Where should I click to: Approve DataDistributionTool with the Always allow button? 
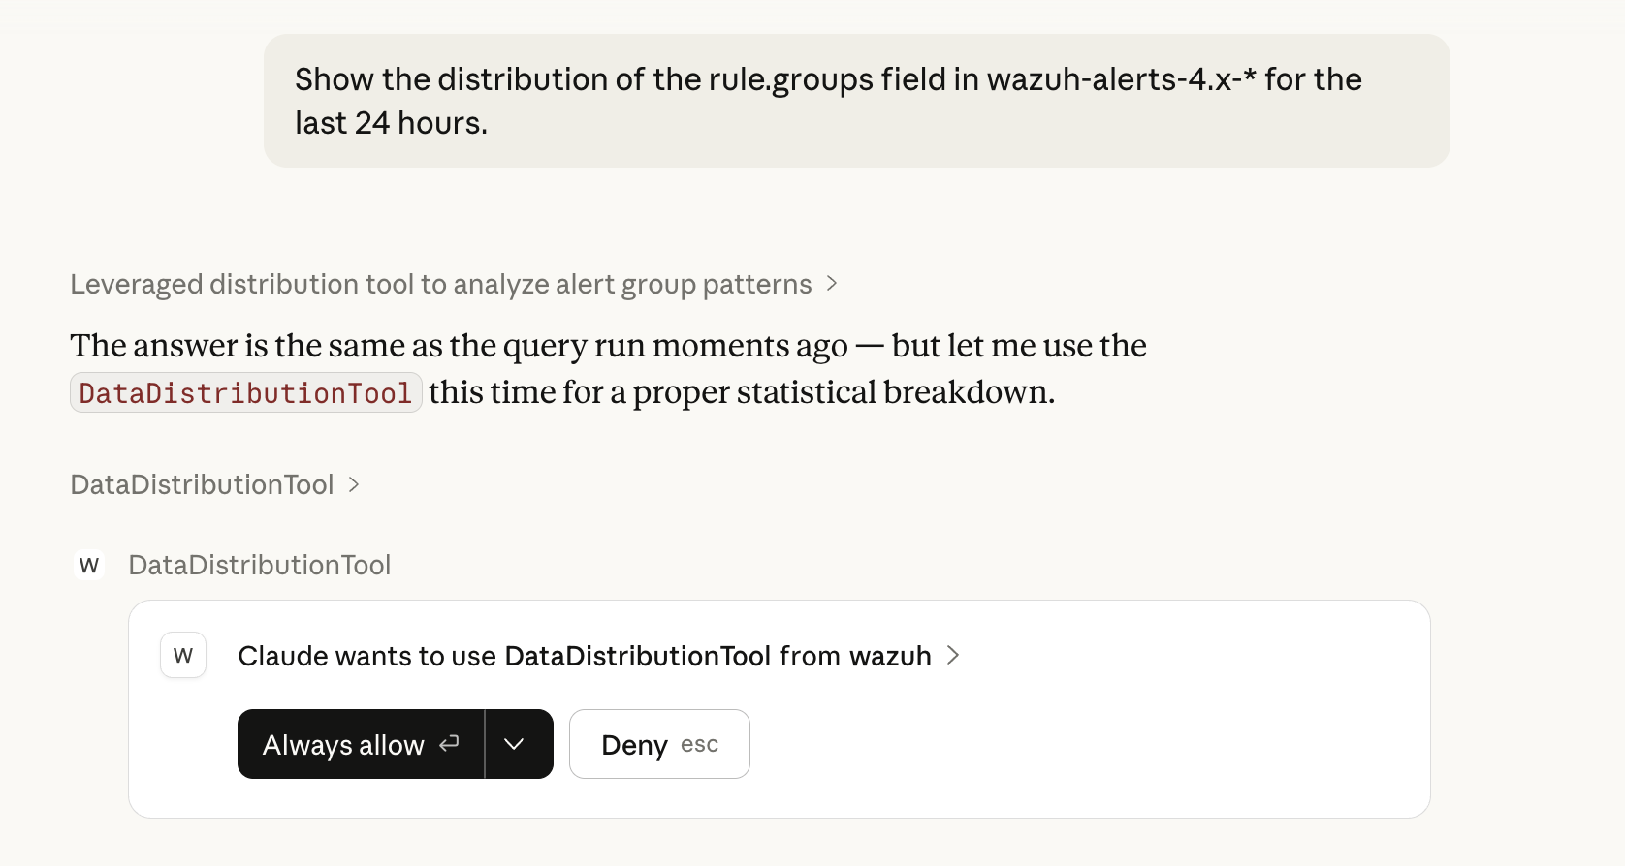[x=343, y=744]
